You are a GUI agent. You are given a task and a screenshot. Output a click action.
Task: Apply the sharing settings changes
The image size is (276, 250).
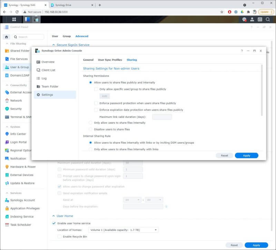[x=246, y=155]
